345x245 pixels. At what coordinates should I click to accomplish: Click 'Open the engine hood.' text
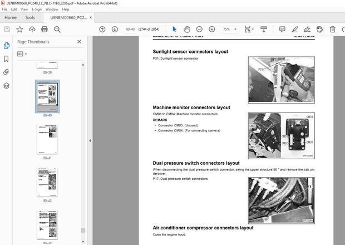click(x=169, y=234)
